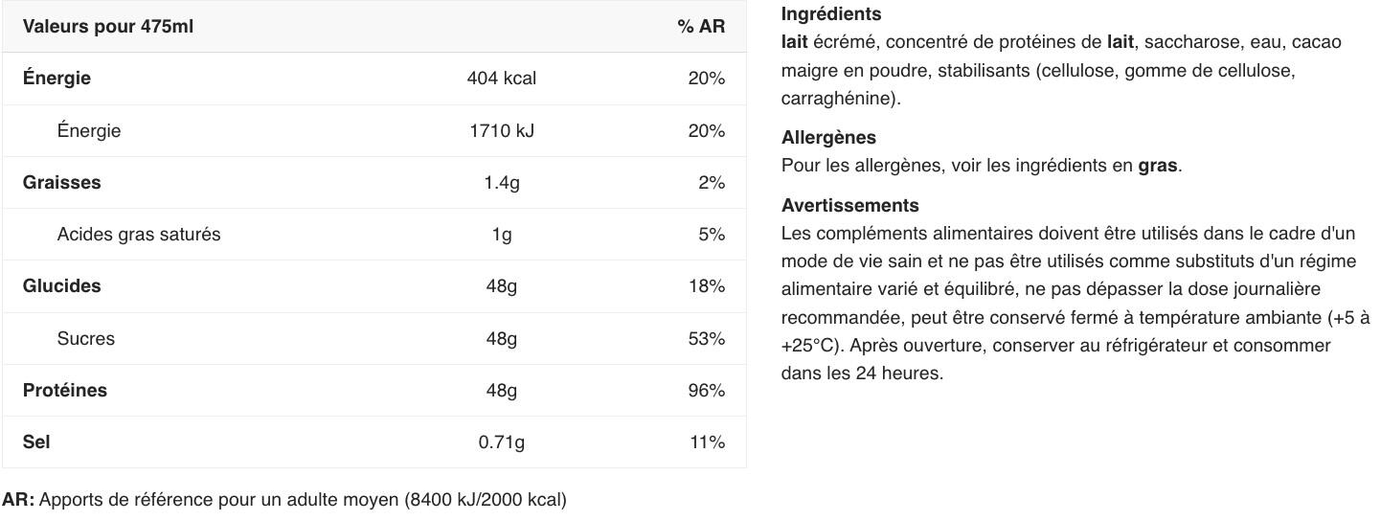Screen dimensions: 1381x521
Task: Click the "Valeurs pour 475ml" table header
Action: pyautogui.click(x=108, y=27)
